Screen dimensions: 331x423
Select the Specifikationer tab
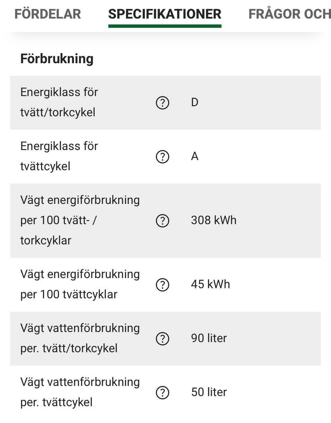pyautogui.click(x=165, y=14)
